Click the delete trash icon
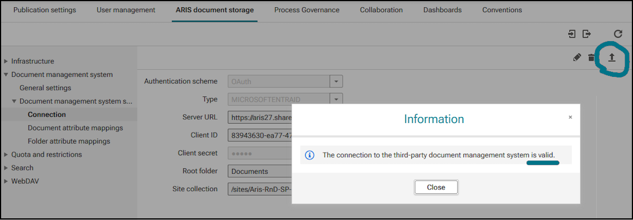The width and height of the screenshot is (633, 220). 591,57
